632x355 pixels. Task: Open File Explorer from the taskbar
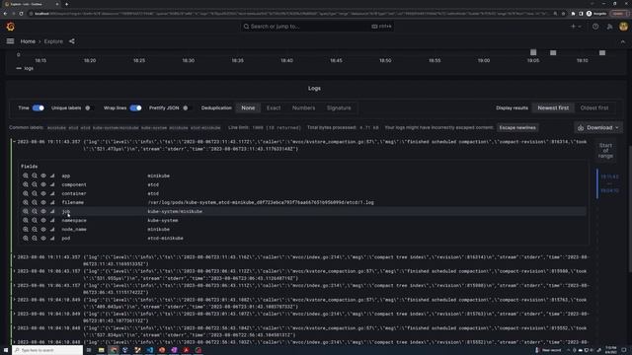101,350
